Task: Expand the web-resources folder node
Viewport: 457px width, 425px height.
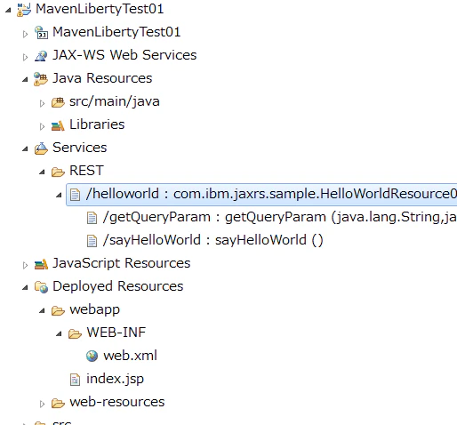Action: 42,404
